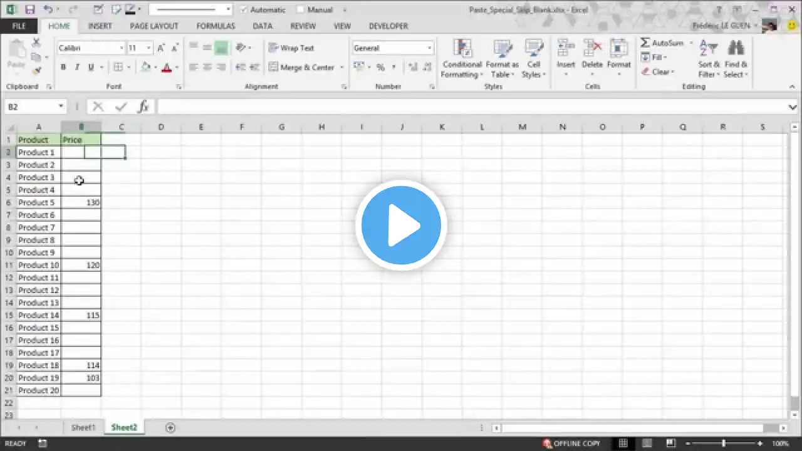Click the AutoSum sigma icon
The width and height of the screenshot is (802, 451).
[x=645, y=43]
